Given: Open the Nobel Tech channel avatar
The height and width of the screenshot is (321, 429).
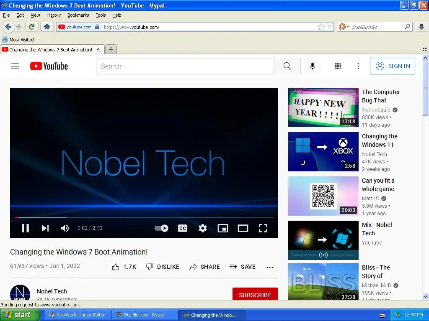Looking at the screenshot, I should [x=20, y=293].
